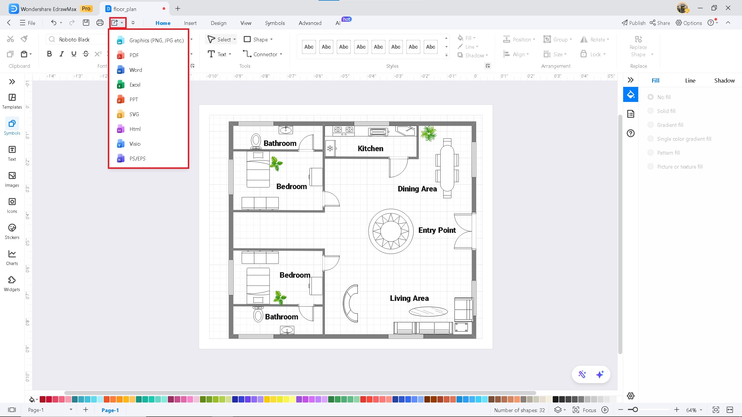Click the AI sparkle assistant button
This screenshot has height=417, width=742.
tap(600, 374)
